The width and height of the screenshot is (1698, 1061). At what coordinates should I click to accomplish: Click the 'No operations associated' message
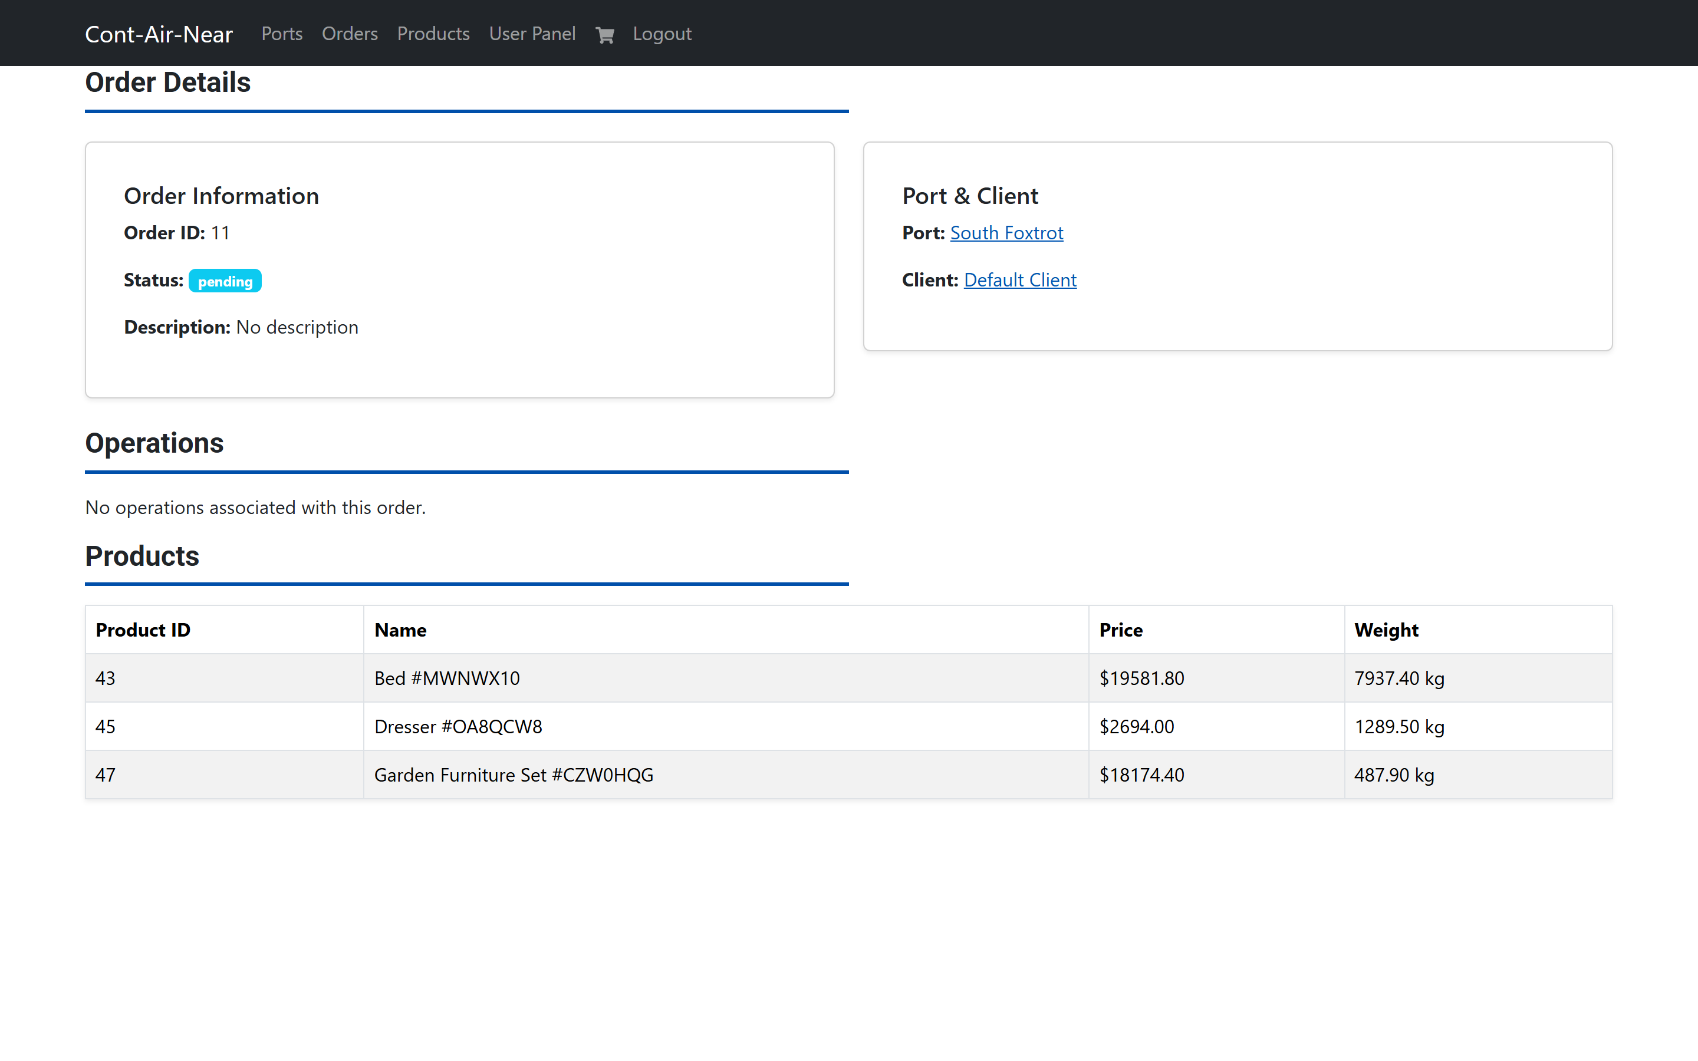(255, 508)
